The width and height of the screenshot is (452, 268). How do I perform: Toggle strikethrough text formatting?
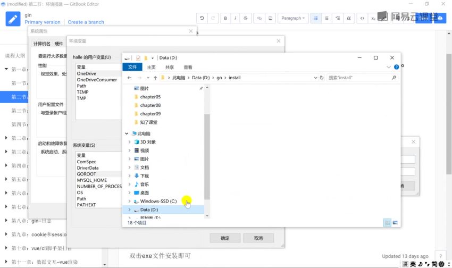tap(245, 18)
